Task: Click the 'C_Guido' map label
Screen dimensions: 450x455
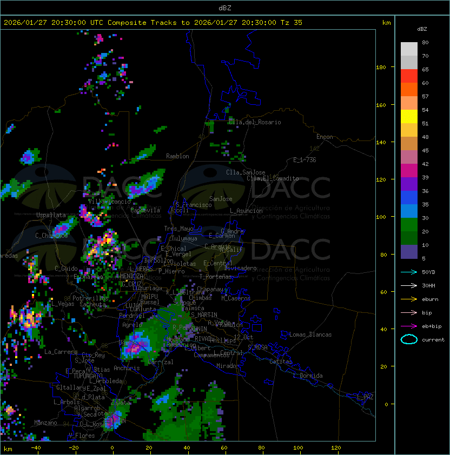Action: [x=66, y=269]
